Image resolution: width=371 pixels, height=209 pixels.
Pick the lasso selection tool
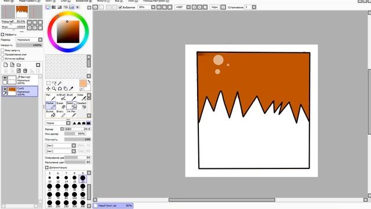tap(54, 83)
